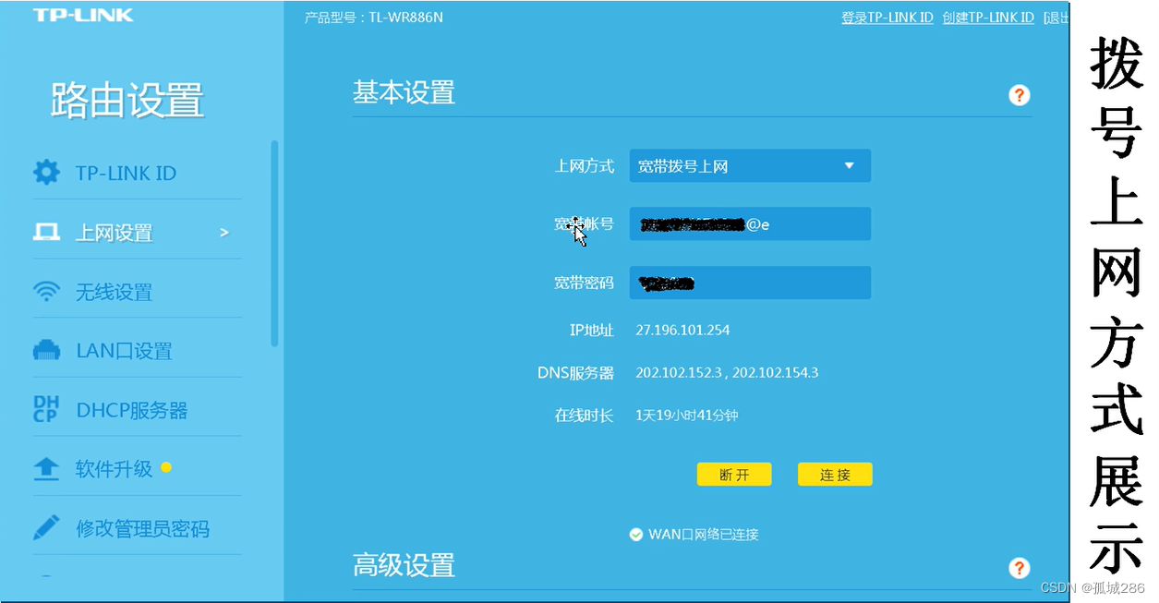Viewport: 1159px width, 603px height.
Task: Click the IP地址 label
Action: [x=591, y=330]
